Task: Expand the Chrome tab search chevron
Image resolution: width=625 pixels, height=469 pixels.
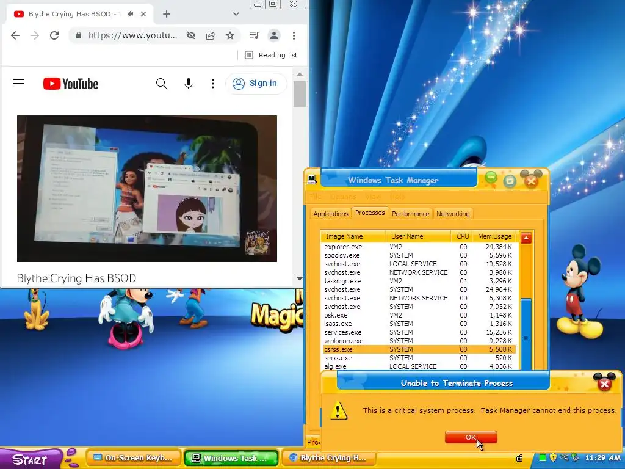Action: tap(236, 15)
